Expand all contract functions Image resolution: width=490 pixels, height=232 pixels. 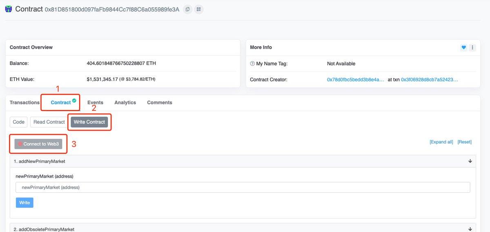click(x=441, y=142)
